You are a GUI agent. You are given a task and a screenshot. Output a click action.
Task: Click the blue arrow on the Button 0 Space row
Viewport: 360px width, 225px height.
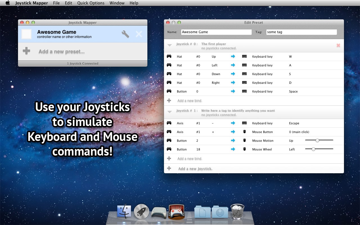click(x=233, y=91)
